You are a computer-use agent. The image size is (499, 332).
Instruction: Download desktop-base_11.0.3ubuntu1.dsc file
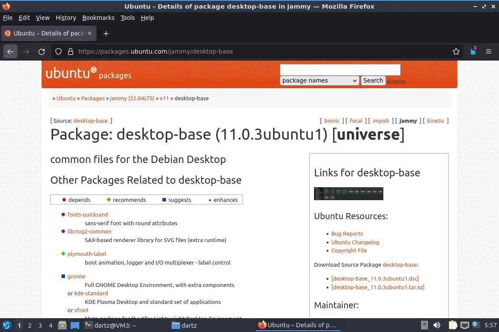375,279
